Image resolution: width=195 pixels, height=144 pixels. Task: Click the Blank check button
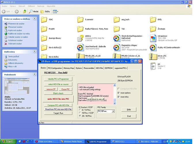point(58,93)
